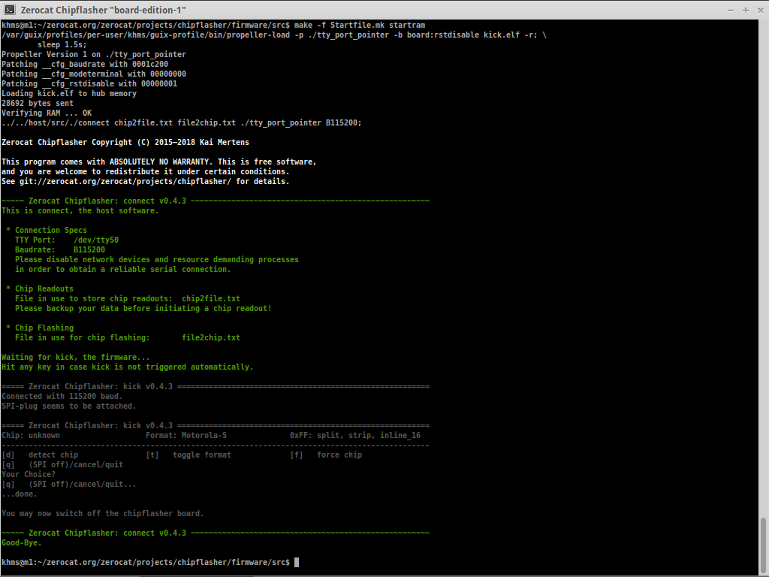Click 'Please backup your data' warning line
Viewport: 769px width, 577px height.
143,309
